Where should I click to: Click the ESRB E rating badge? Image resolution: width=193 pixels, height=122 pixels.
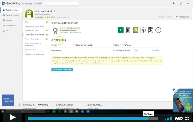pos(128,30)
